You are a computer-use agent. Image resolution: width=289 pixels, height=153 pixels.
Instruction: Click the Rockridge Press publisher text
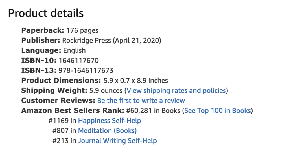tap(86, 41)
